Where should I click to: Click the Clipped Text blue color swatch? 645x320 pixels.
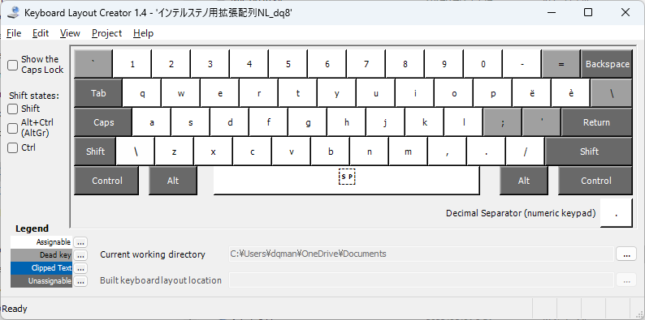coord(41,268)
